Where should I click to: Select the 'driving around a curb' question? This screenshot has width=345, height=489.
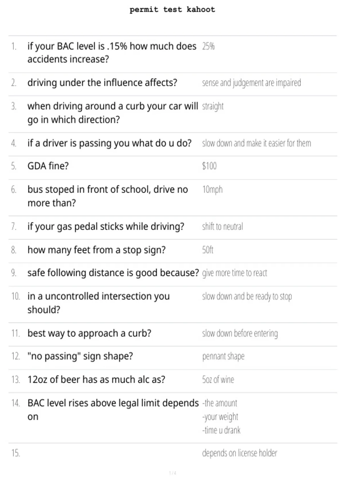113,113
